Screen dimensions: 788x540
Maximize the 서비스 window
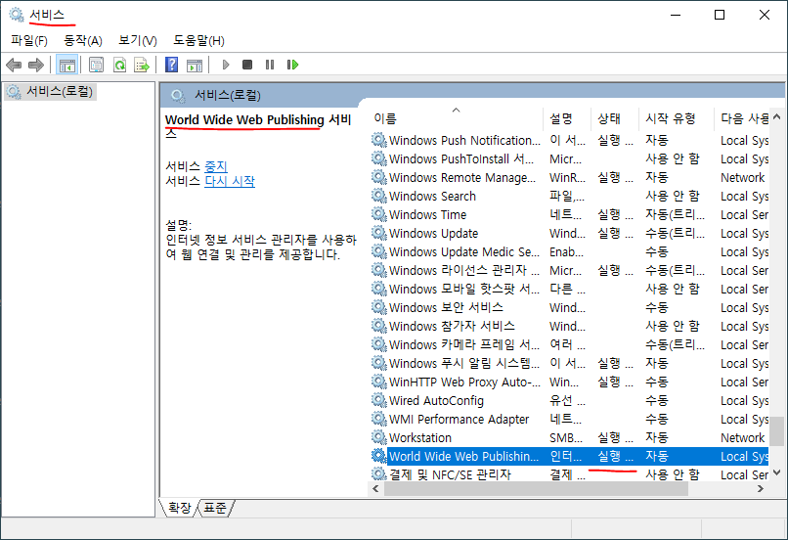[x=720, y=15]
